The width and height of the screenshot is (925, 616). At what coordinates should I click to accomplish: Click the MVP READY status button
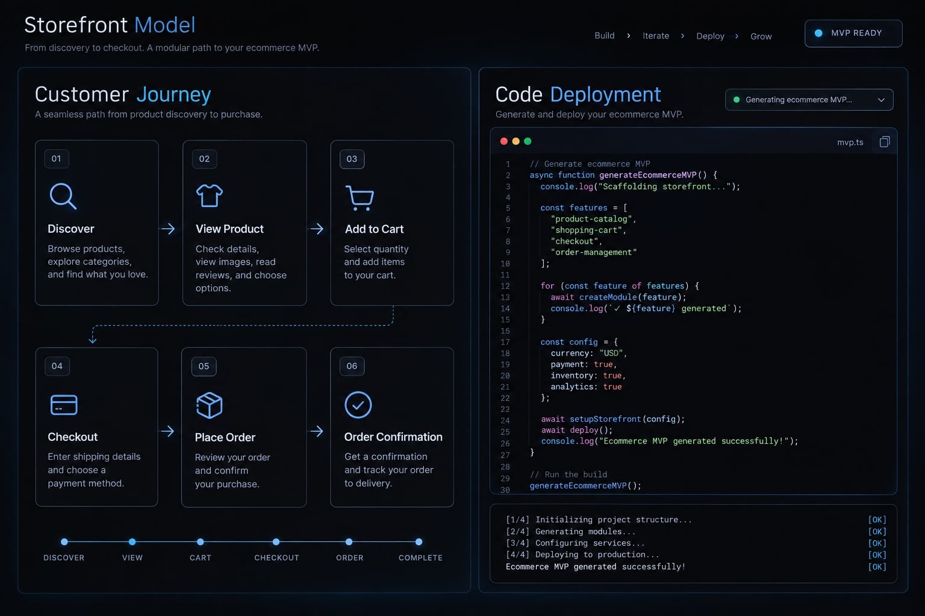pos(853,33)
